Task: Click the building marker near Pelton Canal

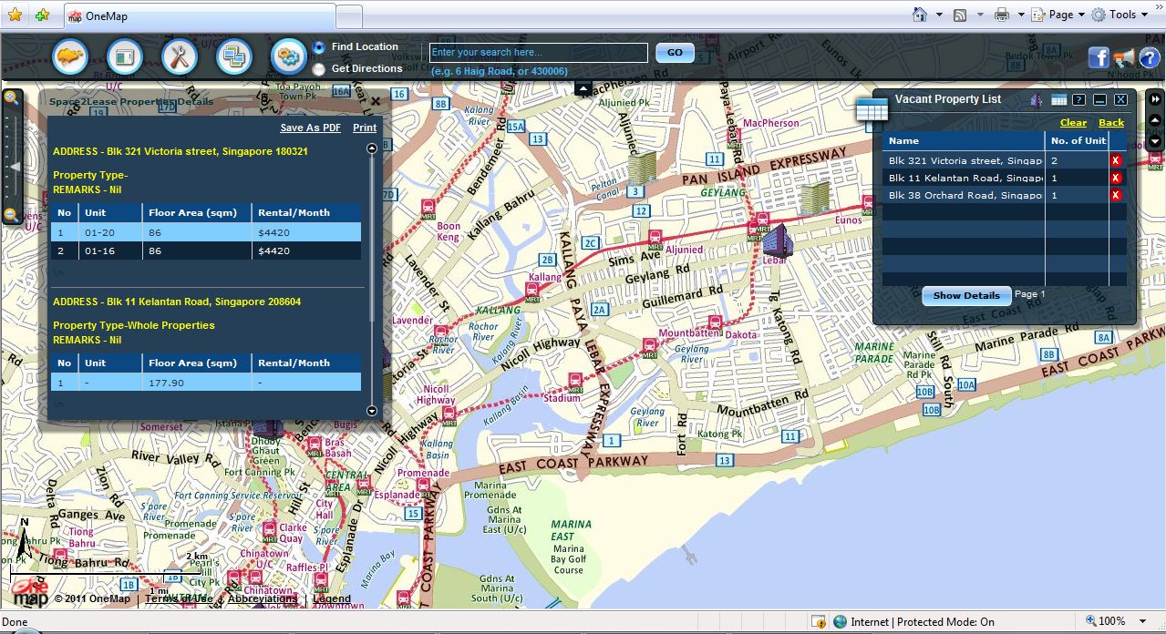Action: point(642,169)
